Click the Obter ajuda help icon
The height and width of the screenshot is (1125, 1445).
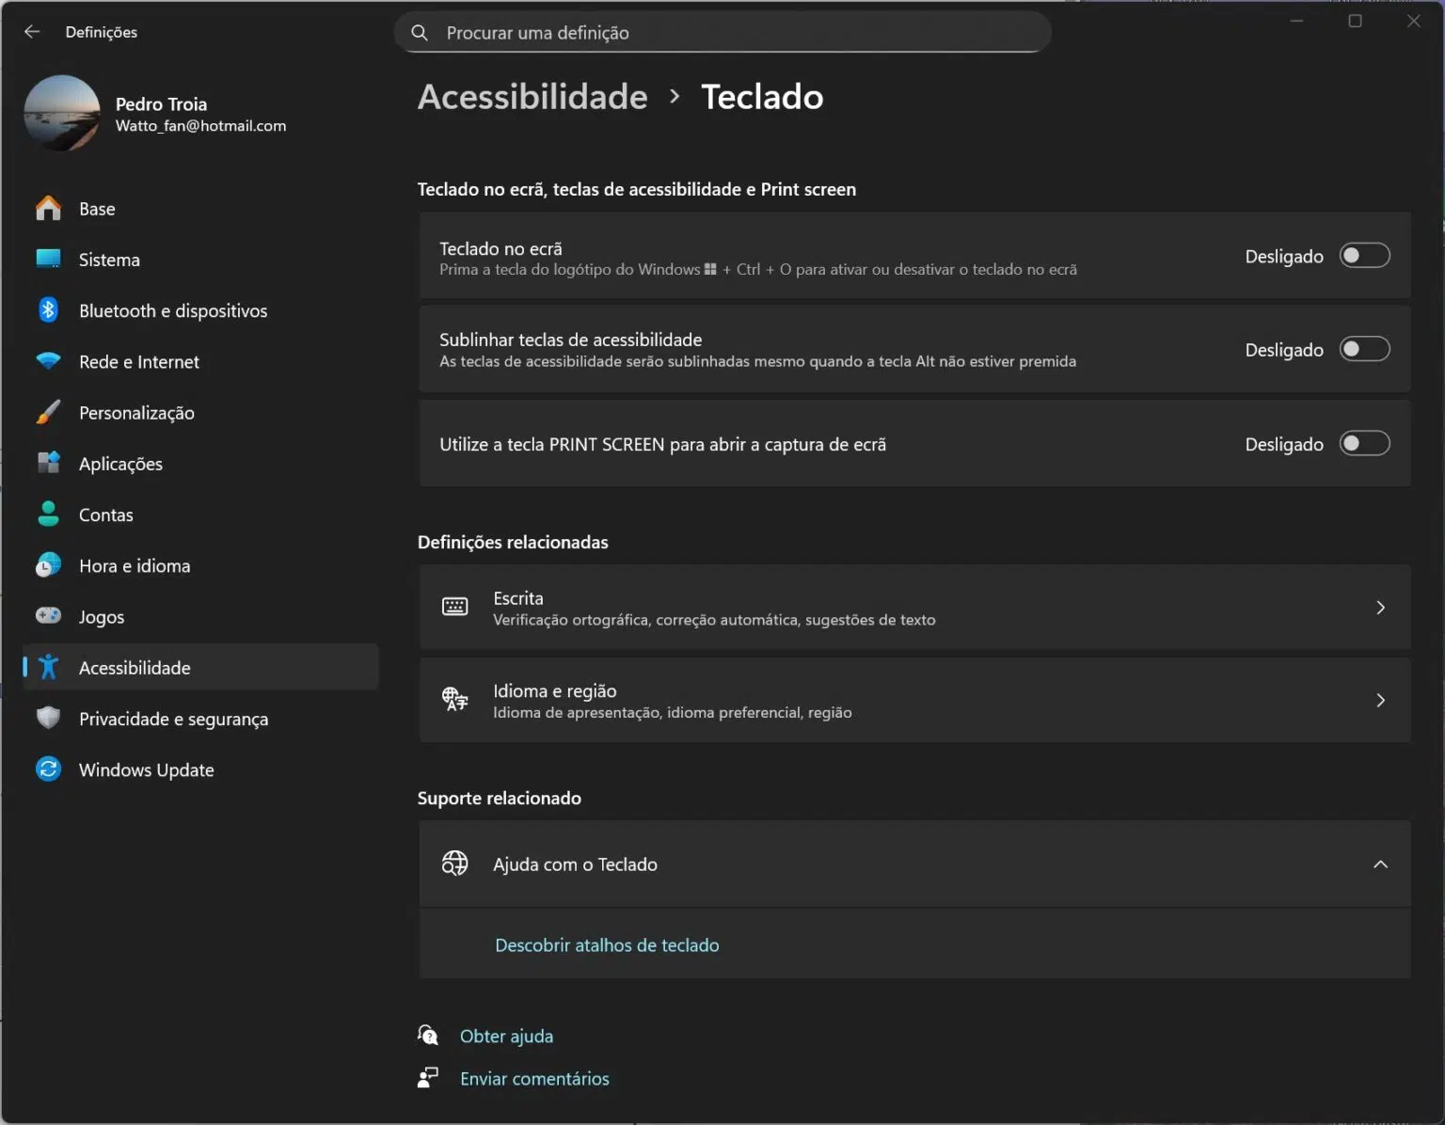click(428, 1035)
